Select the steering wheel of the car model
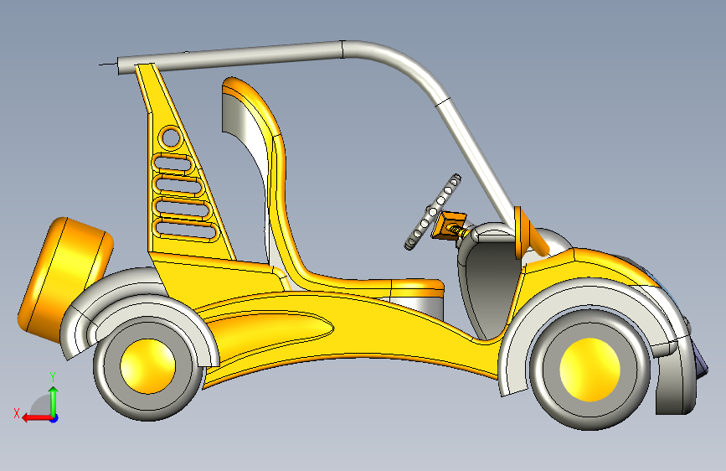This screenshot has width=726, height=471. pyautogui.click(x=432, y=212)
